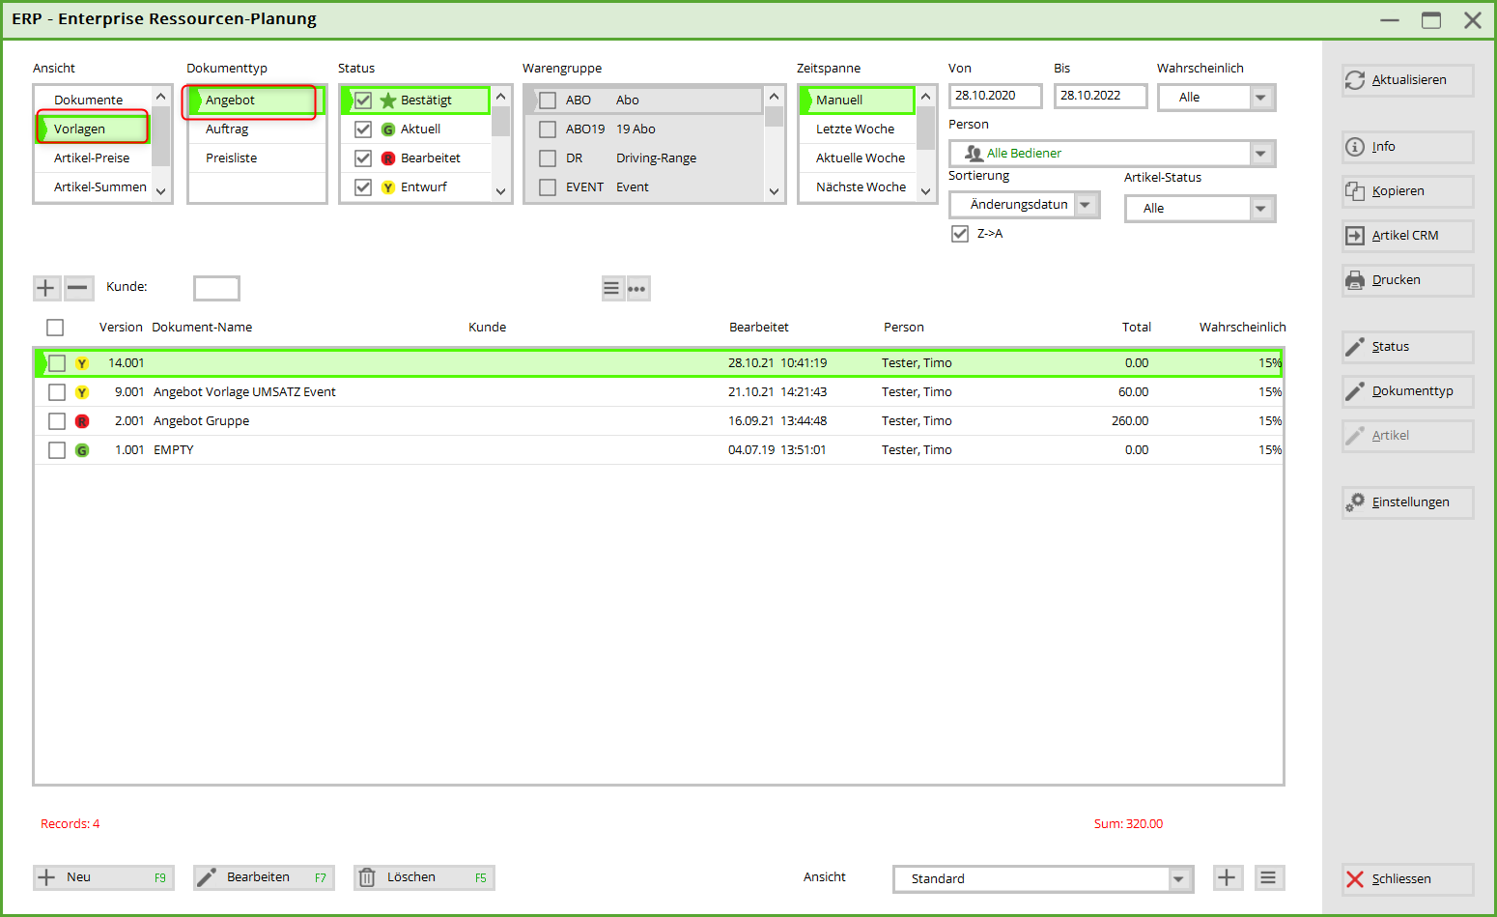
Task: Expand the Wahrscheinlich dropdown
Action: [1260, 98]
